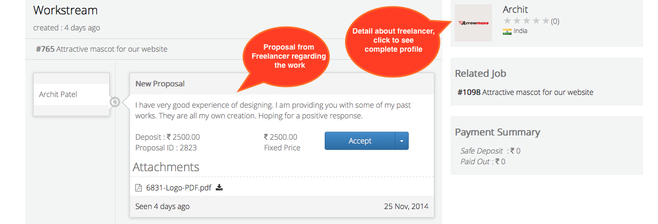Open related job #1098 Attractive mascot
The width and height of the screenshot is (658, 224).
525,92
